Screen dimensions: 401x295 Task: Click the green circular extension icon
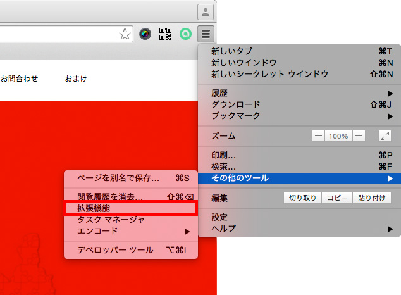pyautogui.click(x=186, y=34)
